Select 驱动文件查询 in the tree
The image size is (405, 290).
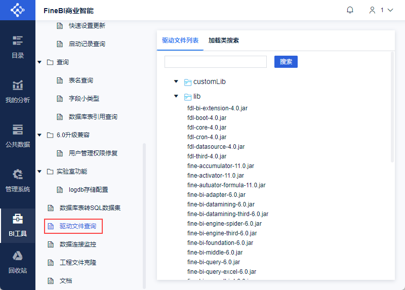(x=78, y=226)
